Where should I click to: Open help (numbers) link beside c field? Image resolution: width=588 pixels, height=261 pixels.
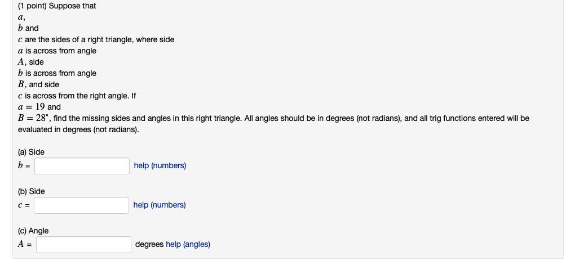pyautogui.click(x=160, y=205)
